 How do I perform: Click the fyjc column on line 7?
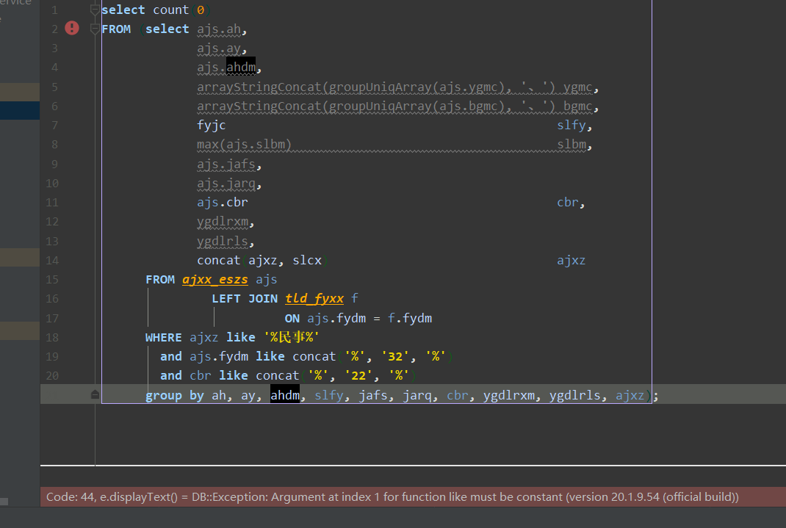211,126
